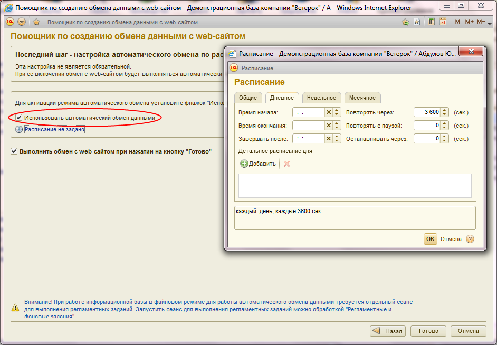
Task: Click the 'Повторять через' field showing 3 600
Action: (427, 112)
